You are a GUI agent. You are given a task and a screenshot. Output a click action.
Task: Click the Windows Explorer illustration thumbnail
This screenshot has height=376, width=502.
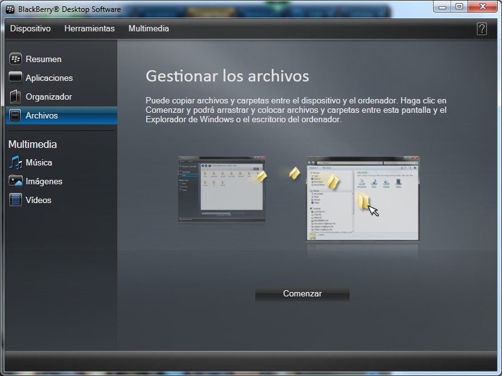click(x=363, y=198)
